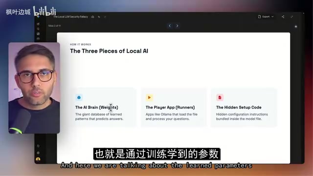Open version history icon at sidebar bottom

click(38, 146)
